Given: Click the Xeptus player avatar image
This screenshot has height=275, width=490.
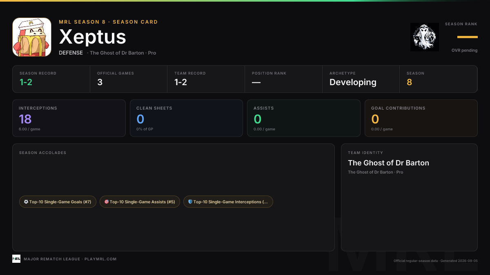Looking at the screenshot, I should (x=32, y=37).
